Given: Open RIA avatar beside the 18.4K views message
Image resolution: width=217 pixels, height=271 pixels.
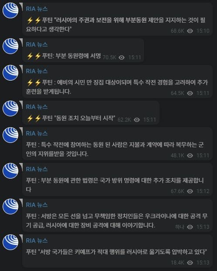Looking at the screenshot, I should point(10,242).
